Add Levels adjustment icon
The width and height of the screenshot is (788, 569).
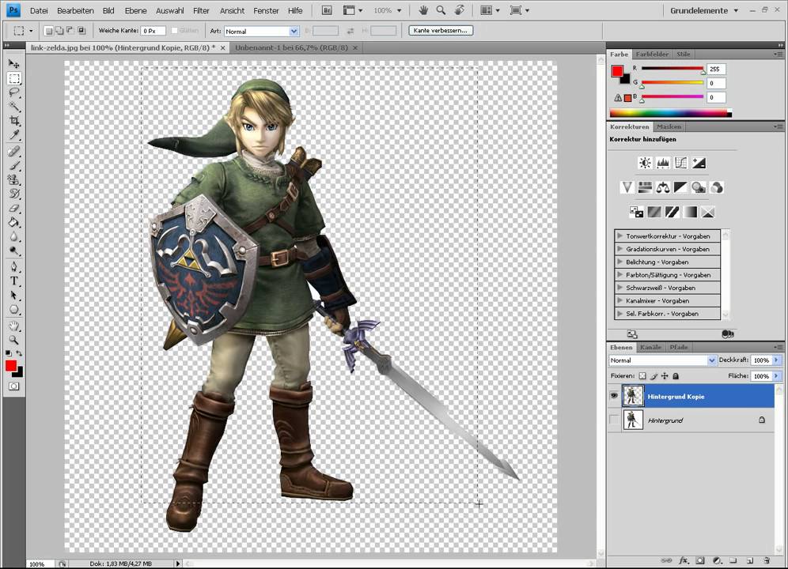point(663,163)
